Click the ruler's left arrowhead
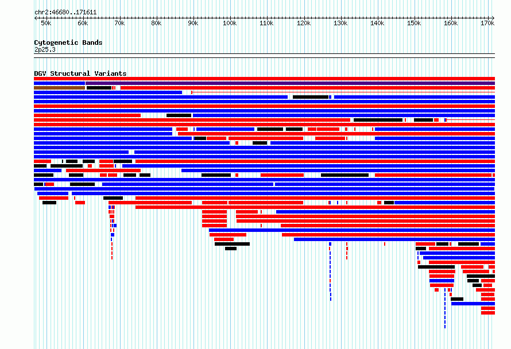511x349 pixels. pos(35,18)
